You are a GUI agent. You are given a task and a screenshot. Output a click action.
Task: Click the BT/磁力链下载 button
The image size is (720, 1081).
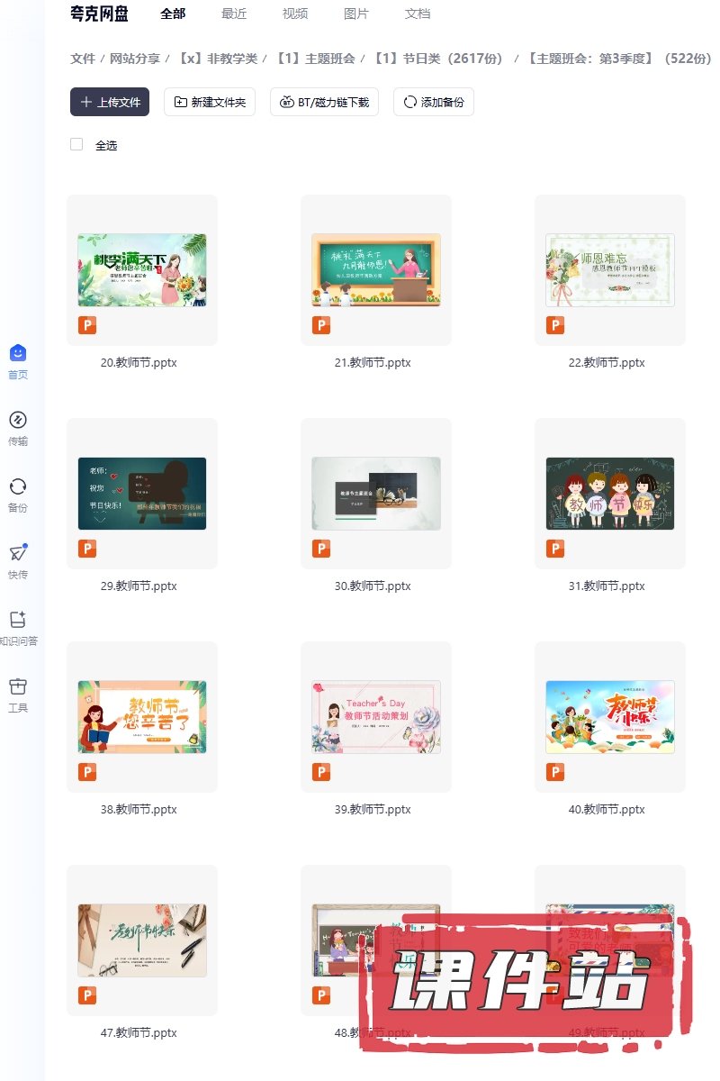324,102
